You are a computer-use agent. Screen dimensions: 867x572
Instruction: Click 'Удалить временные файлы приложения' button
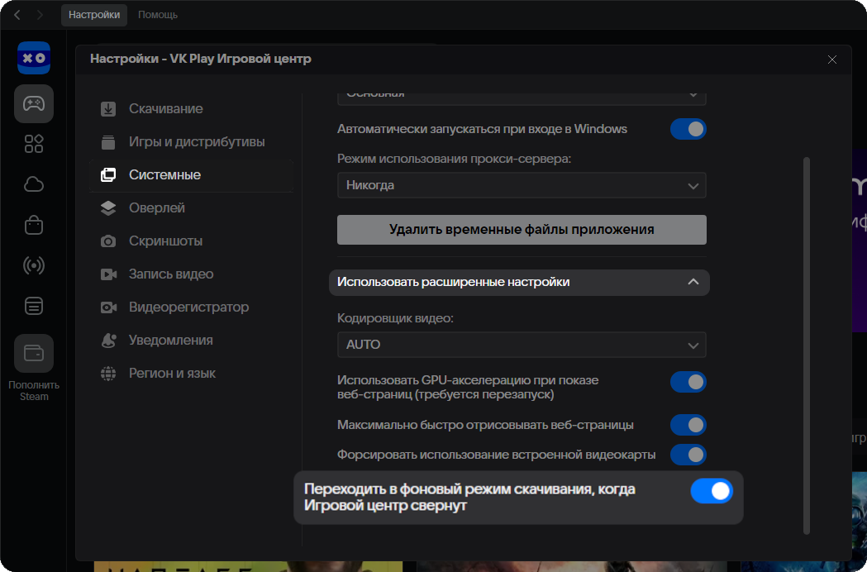pyautogui.click(x=522, y=230)
